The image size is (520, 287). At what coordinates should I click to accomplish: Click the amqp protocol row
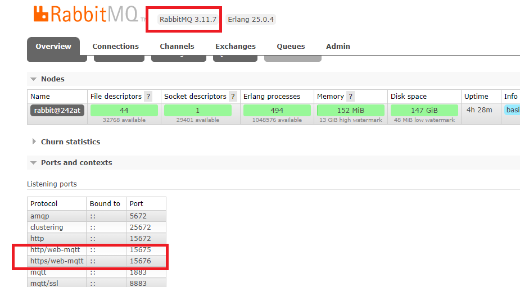tap(97, 216)
